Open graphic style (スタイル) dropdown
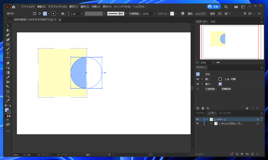Viewport: 268px width, 160px height. pos(176,13)
